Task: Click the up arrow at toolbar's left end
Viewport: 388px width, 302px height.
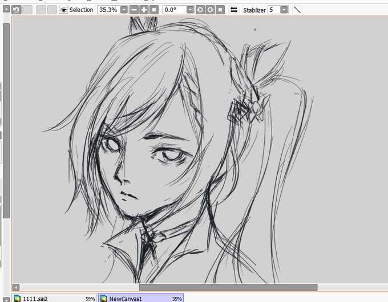Action: pyautogui.click(x=6, y=9)
